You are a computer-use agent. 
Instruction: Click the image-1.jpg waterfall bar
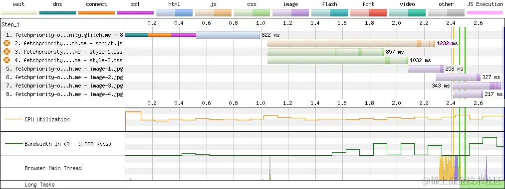pos(426,69)
